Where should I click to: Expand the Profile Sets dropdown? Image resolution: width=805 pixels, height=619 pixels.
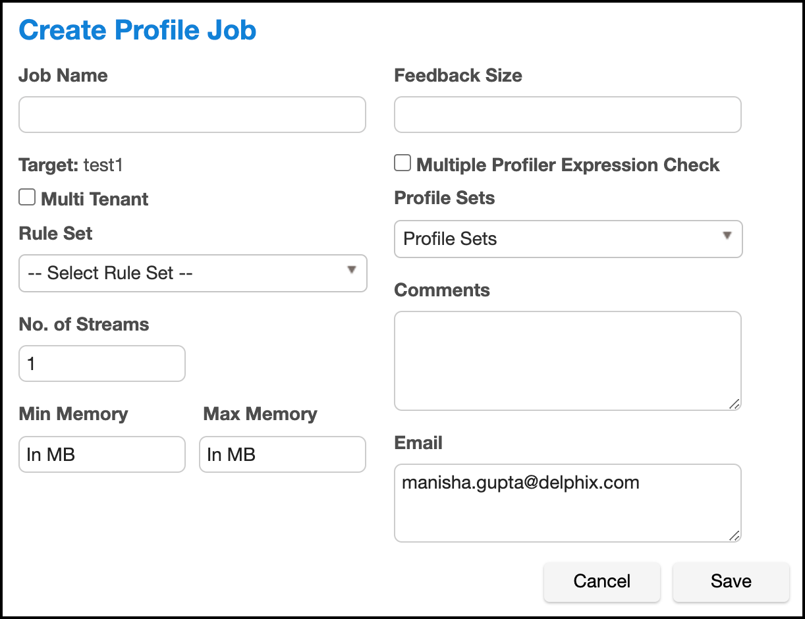[567, 239]
